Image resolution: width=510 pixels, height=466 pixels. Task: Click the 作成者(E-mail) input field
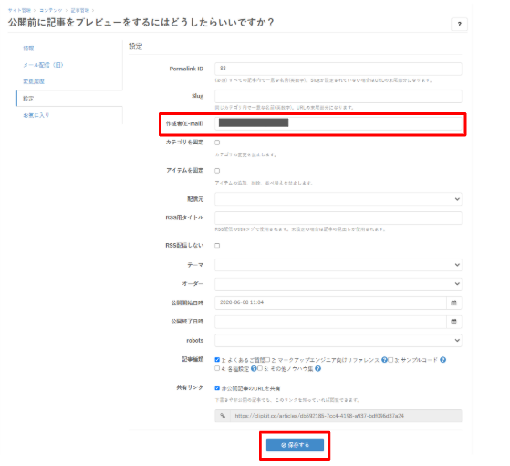[338, 123]
